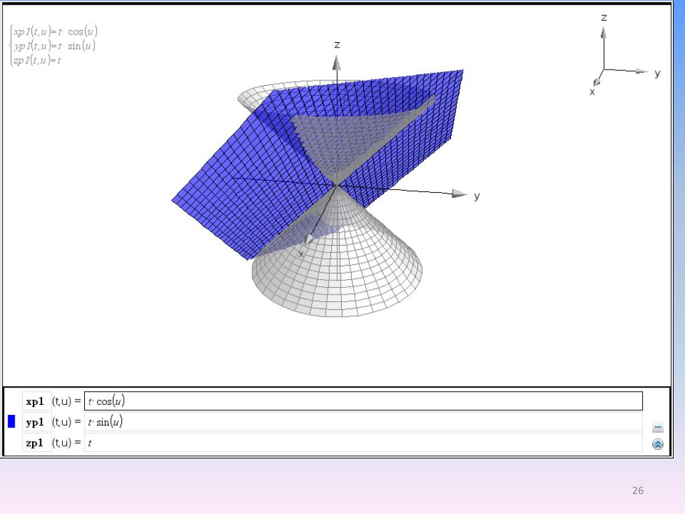This screenshot has height=514, width=685.
Task: Collapse the entry line with the chevron icon
Action: coord(658,444)
